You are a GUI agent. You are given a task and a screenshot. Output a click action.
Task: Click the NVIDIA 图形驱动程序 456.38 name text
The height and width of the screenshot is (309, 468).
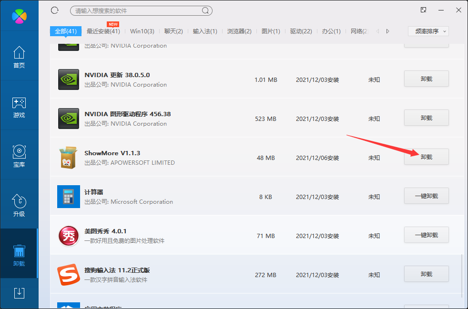click(x=127, y=114)
